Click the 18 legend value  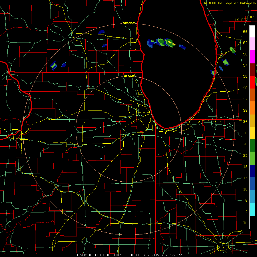point(245,167)
